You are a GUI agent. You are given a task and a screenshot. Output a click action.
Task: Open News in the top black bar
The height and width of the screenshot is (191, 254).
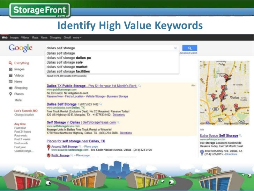tap(44, 37)
